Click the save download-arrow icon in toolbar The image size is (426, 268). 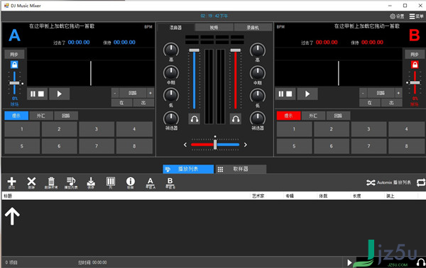[91, 182]
